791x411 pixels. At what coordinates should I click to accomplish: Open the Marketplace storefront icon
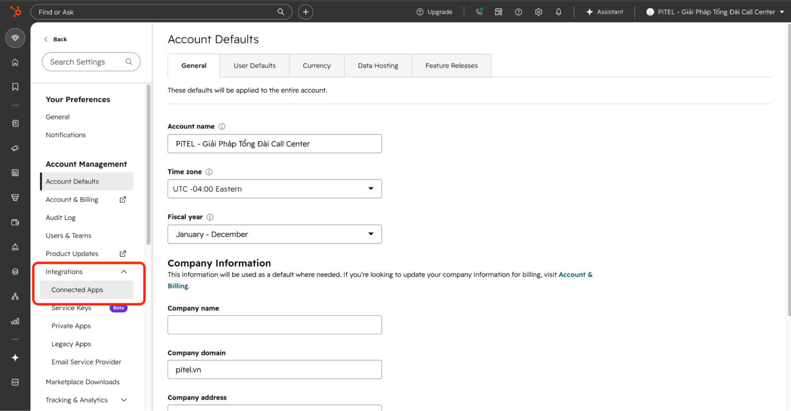tap(499, 11)
